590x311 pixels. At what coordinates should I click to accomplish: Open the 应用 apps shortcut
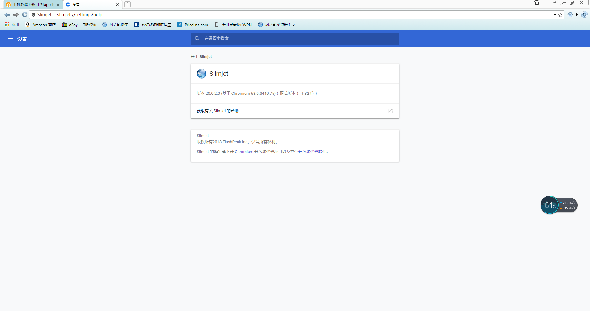pos(12,25)
